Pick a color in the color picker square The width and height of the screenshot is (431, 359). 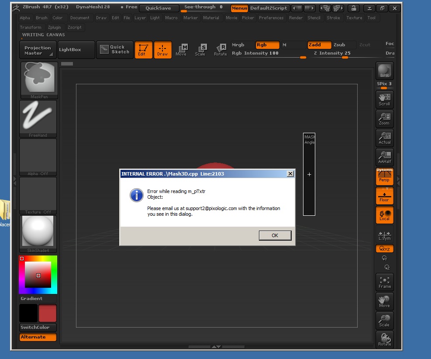click(38, 275)
